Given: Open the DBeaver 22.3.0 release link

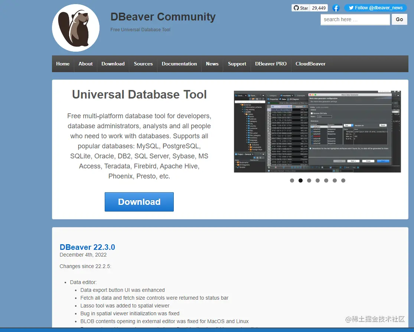Looking at the screenshot, I should (87, 247).
